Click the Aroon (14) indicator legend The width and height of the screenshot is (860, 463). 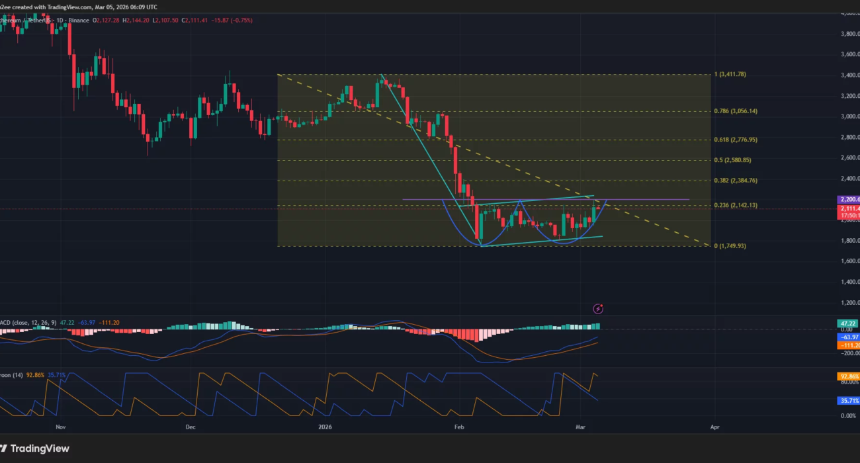[x=12, y=375]
